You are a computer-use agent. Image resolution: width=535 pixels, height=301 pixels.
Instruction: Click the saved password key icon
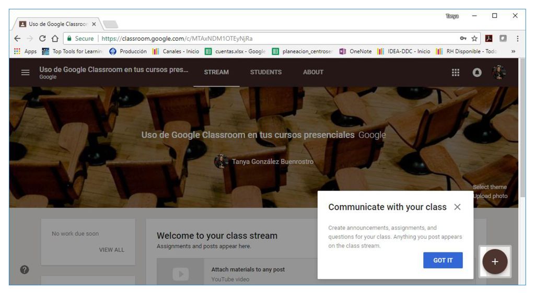click(x=463, y=39)
